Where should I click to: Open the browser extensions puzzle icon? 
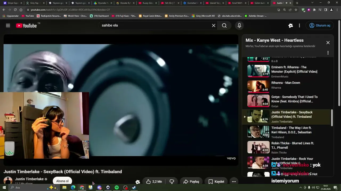tap(314, 10)
